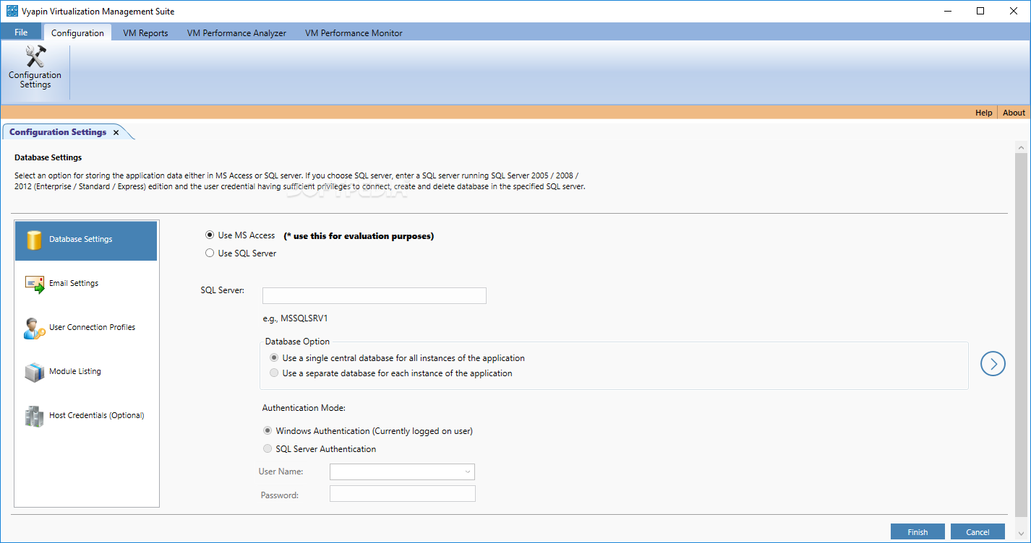Click the 'use this for evaluation purposes' note
1031x543 pixels.
click(359, 236)
